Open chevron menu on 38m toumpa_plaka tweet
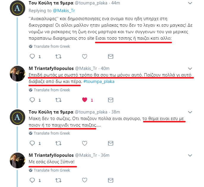 pyautogui.click(x=191, y=112)
